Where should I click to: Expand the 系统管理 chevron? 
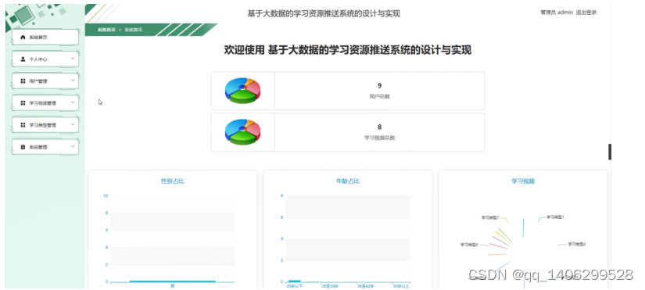coord(73,146)
